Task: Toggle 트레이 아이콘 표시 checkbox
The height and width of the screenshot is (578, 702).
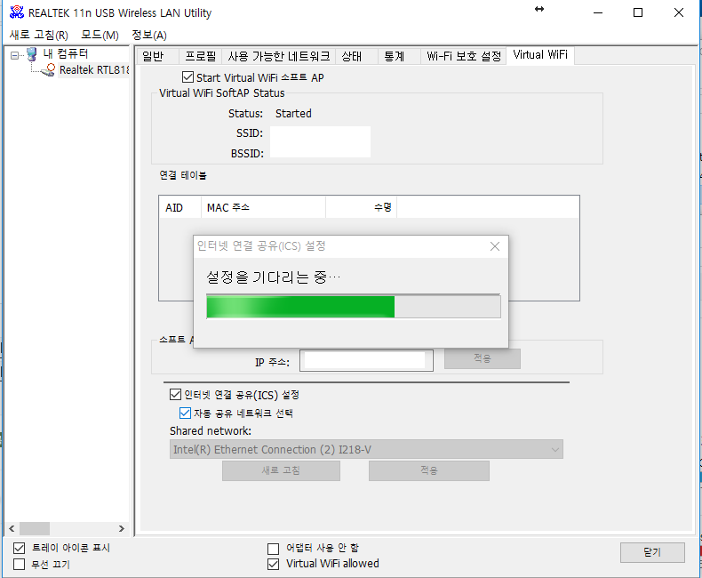Action: coord(20,548)
